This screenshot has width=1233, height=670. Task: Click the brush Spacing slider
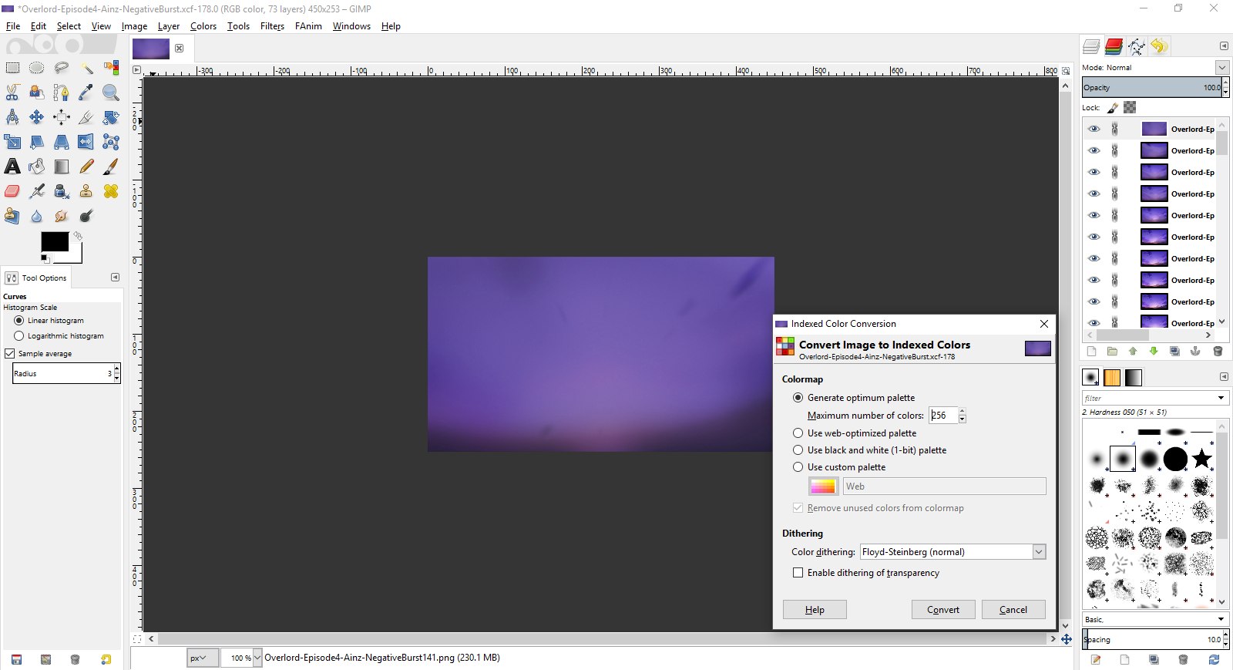(x=1151, y=640)
